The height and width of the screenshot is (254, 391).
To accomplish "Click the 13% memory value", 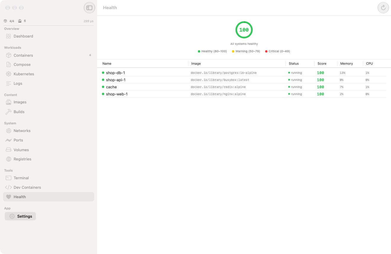I will point(342,73).
